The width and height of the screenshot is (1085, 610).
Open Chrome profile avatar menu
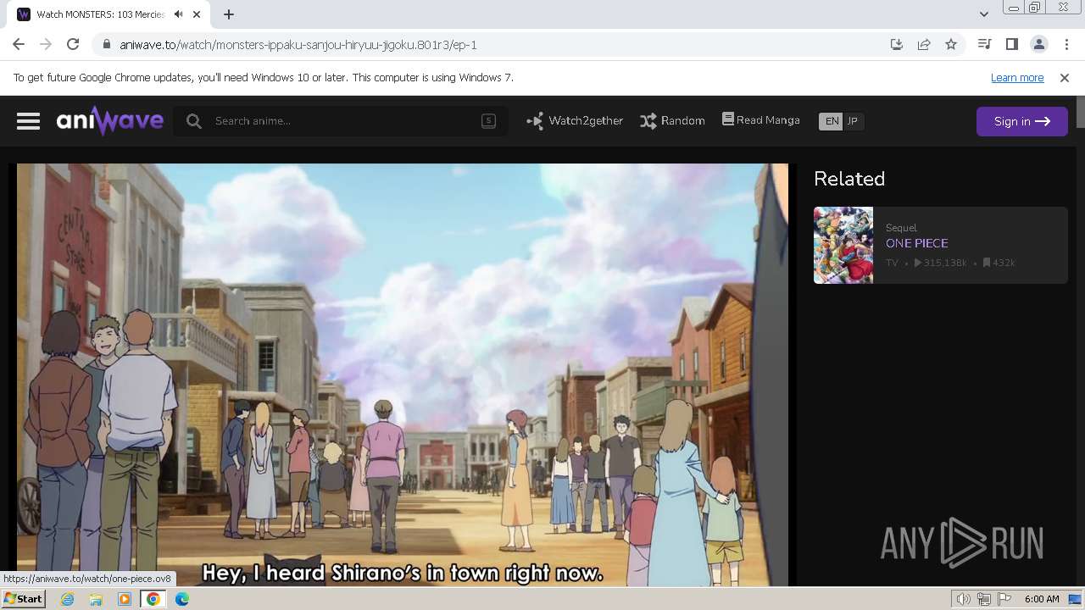[x=1039, y=45]
